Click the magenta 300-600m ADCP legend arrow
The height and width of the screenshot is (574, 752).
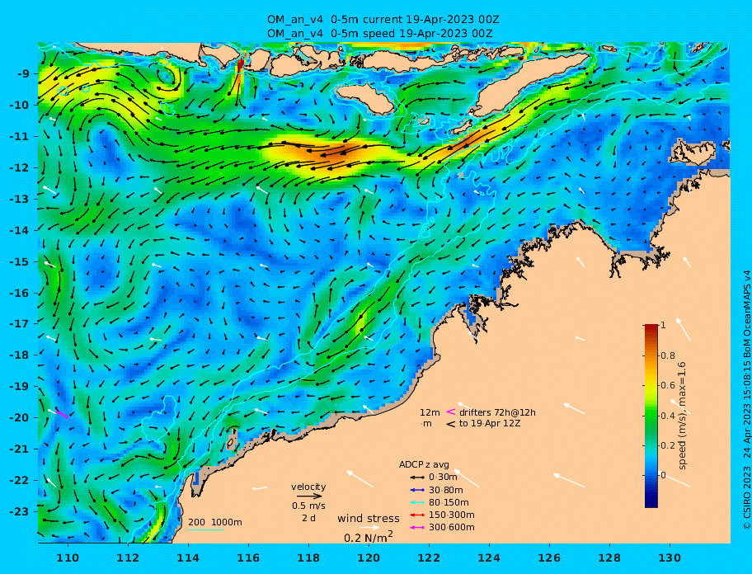click(x=418, y=528)
